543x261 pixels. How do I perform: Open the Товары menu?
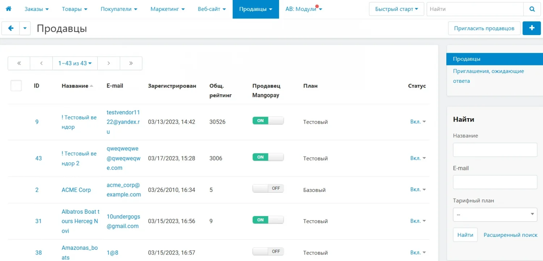[x=74, y=9]
